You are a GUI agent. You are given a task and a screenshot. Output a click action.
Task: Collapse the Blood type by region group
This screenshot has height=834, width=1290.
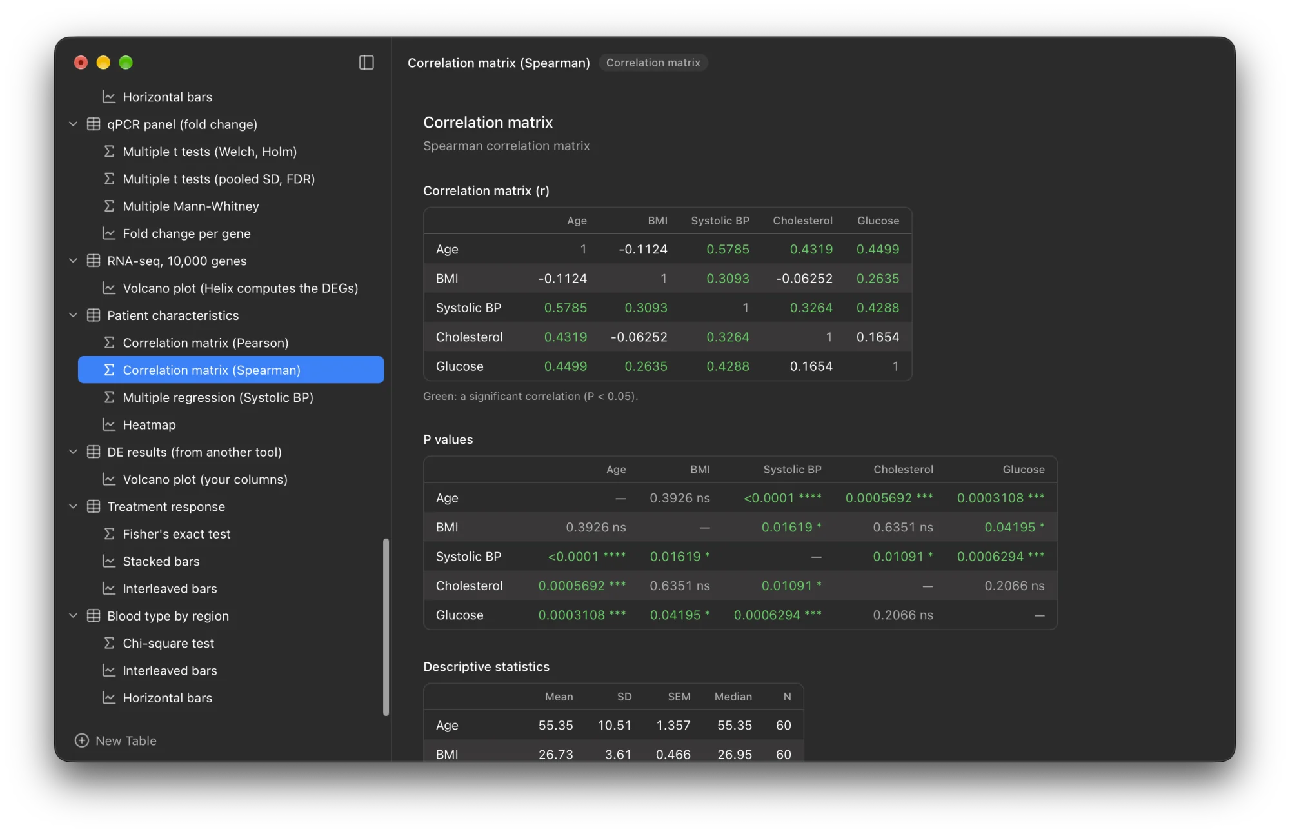[x=73, y=615]
